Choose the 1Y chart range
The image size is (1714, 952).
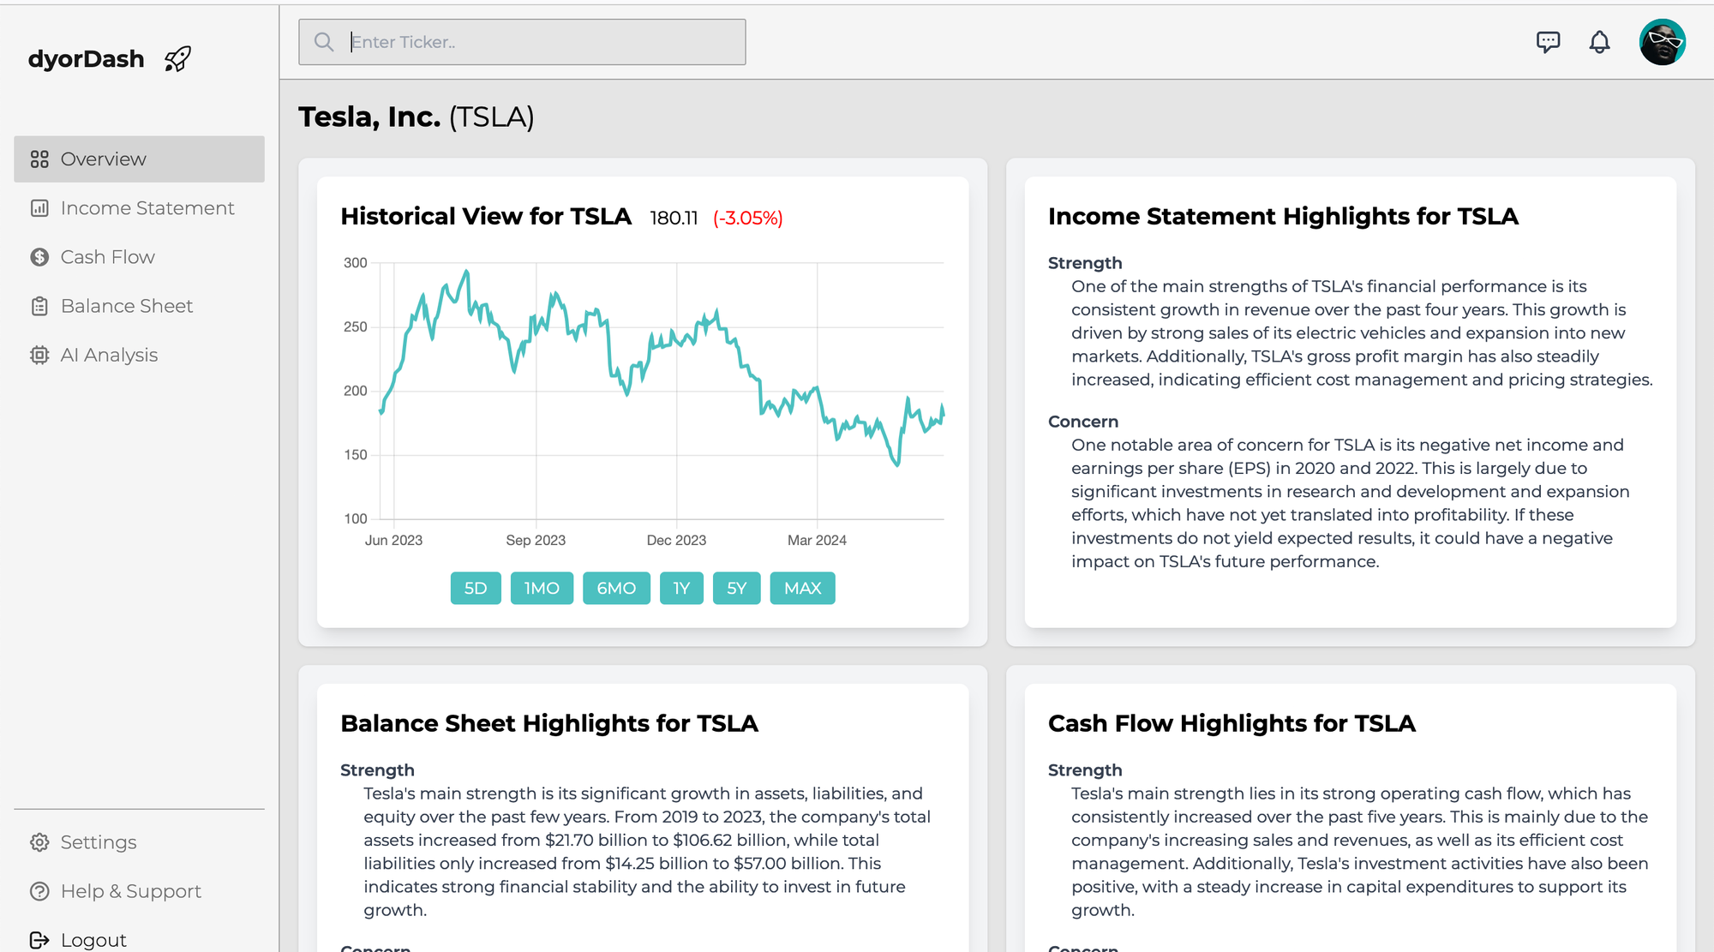[x=681, y=588]
